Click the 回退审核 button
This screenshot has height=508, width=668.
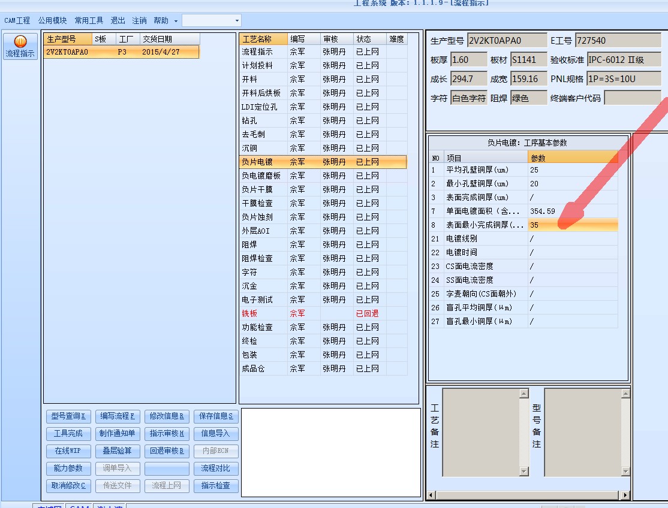point(167,451)
